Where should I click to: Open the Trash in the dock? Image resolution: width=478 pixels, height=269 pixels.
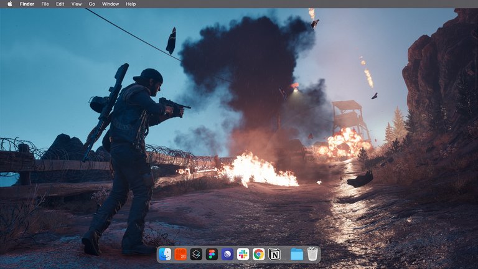tap(312, 254)
